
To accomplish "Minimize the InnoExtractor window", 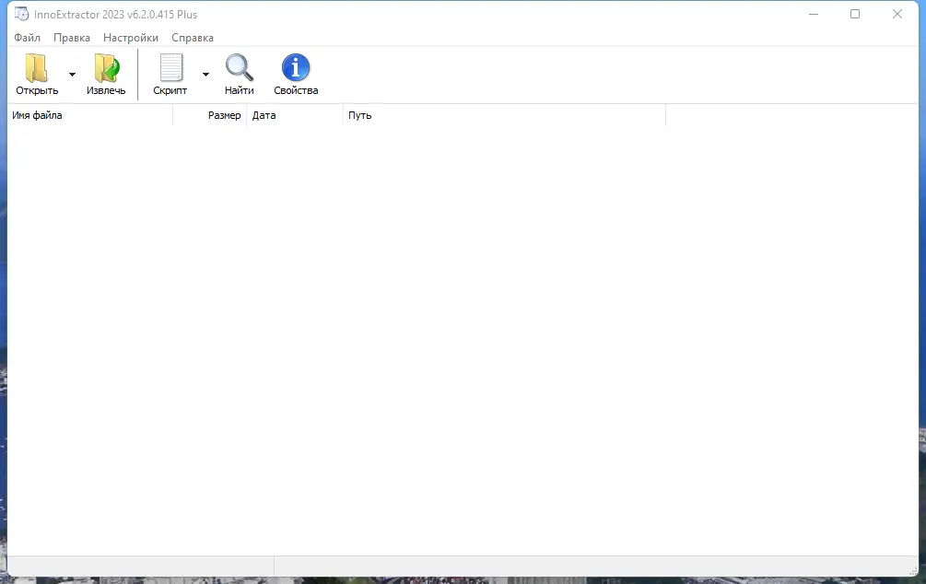I will point(814,14).
